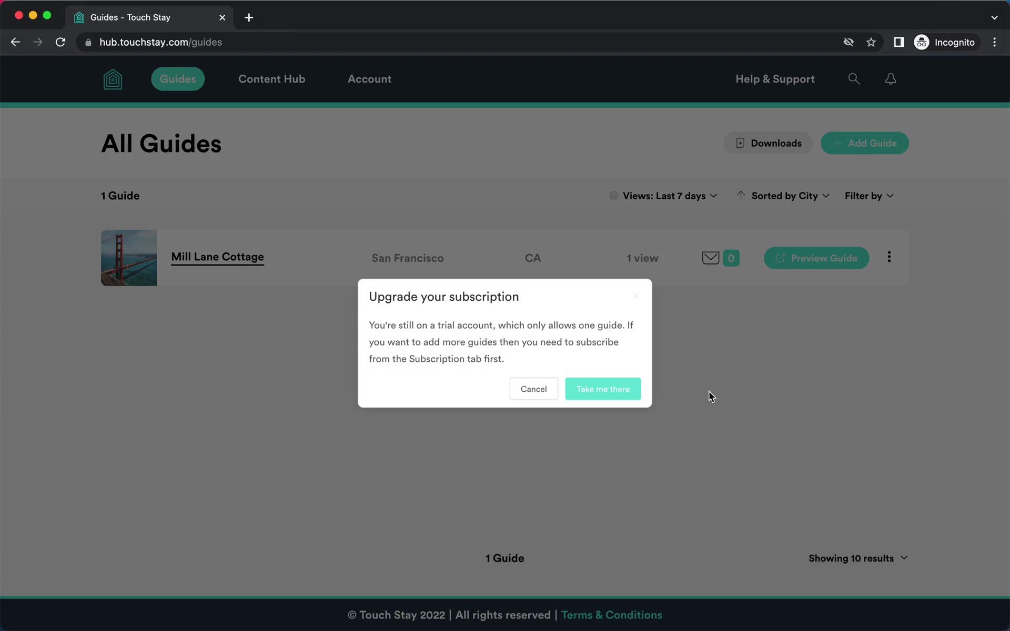The width and height of the screenshot is (1010, 631).
Task: Open the Account tab
Action: 369,79
